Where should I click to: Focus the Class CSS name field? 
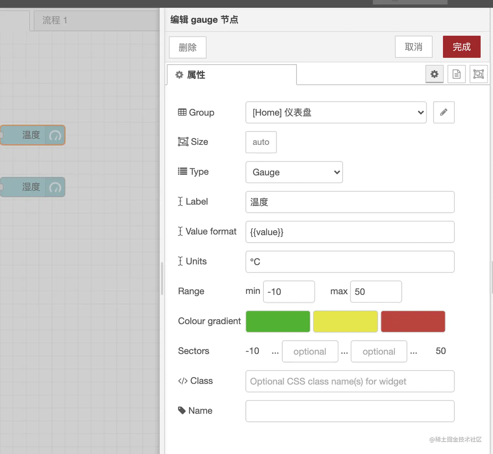350,381
